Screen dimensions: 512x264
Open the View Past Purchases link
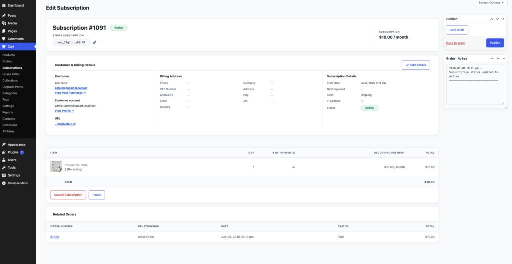pos(70,93)
